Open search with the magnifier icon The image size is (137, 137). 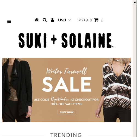45,20
